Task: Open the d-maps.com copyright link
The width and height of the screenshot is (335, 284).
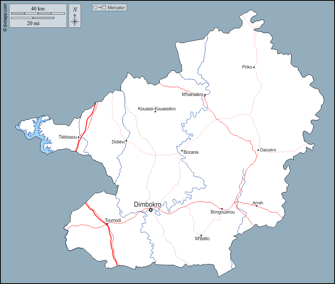Action: [4, 16]
